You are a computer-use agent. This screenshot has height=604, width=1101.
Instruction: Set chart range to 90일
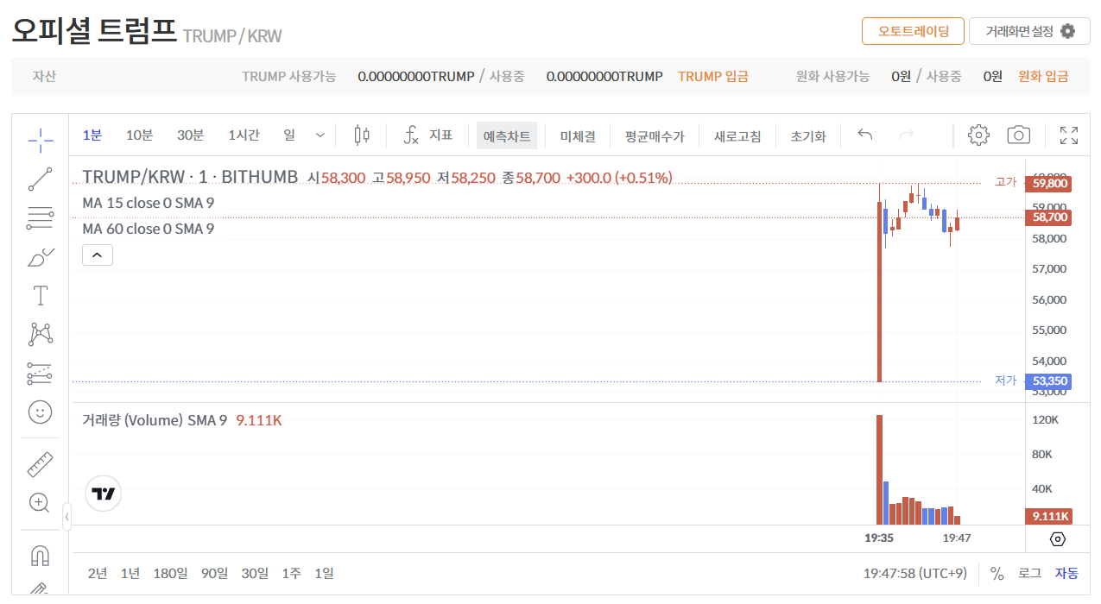(x=214, y=573)
